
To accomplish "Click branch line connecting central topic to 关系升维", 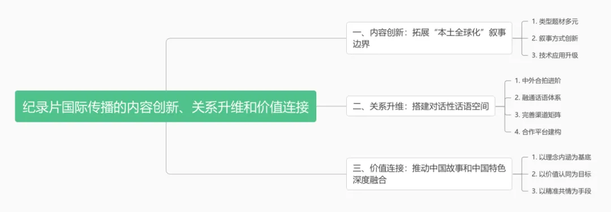I will click(x=331, y=106).
